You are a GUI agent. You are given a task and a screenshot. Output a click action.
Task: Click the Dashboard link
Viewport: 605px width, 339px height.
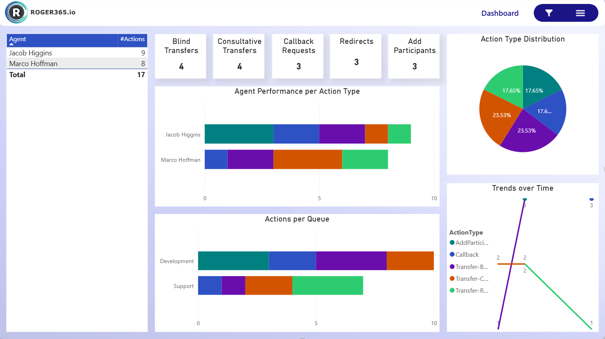point(500,13)
